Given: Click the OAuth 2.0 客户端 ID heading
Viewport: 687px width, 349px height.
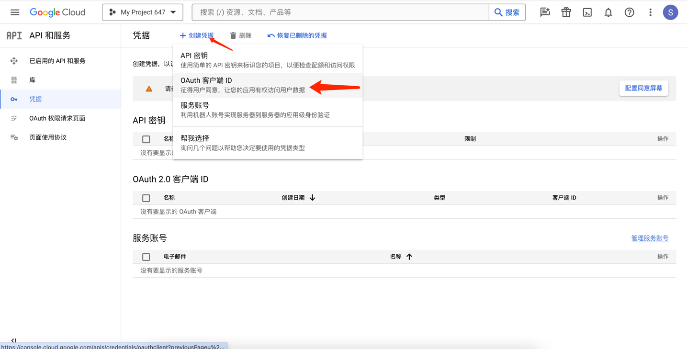Looking at the screenshot, I should [x=170, y=179].
